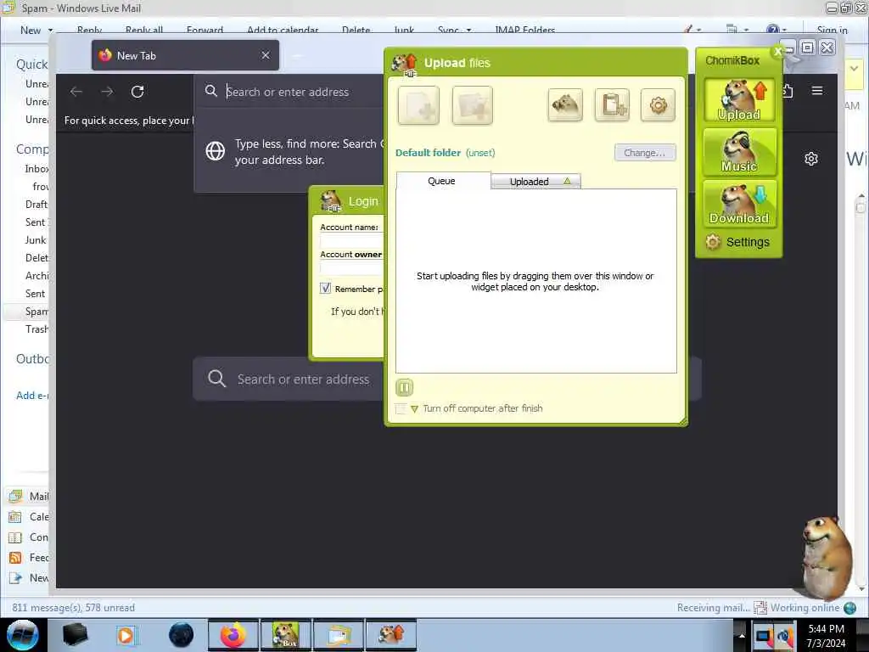Open the Calendar view in Live Mail sidebar

pyautogui.click(x=29, y=517)
